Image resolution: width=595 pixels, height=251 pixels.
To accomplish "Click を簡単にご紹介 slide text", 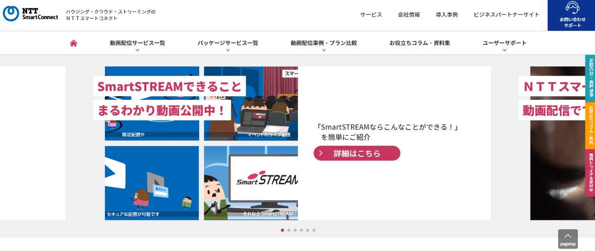I will tap(346, 137).
